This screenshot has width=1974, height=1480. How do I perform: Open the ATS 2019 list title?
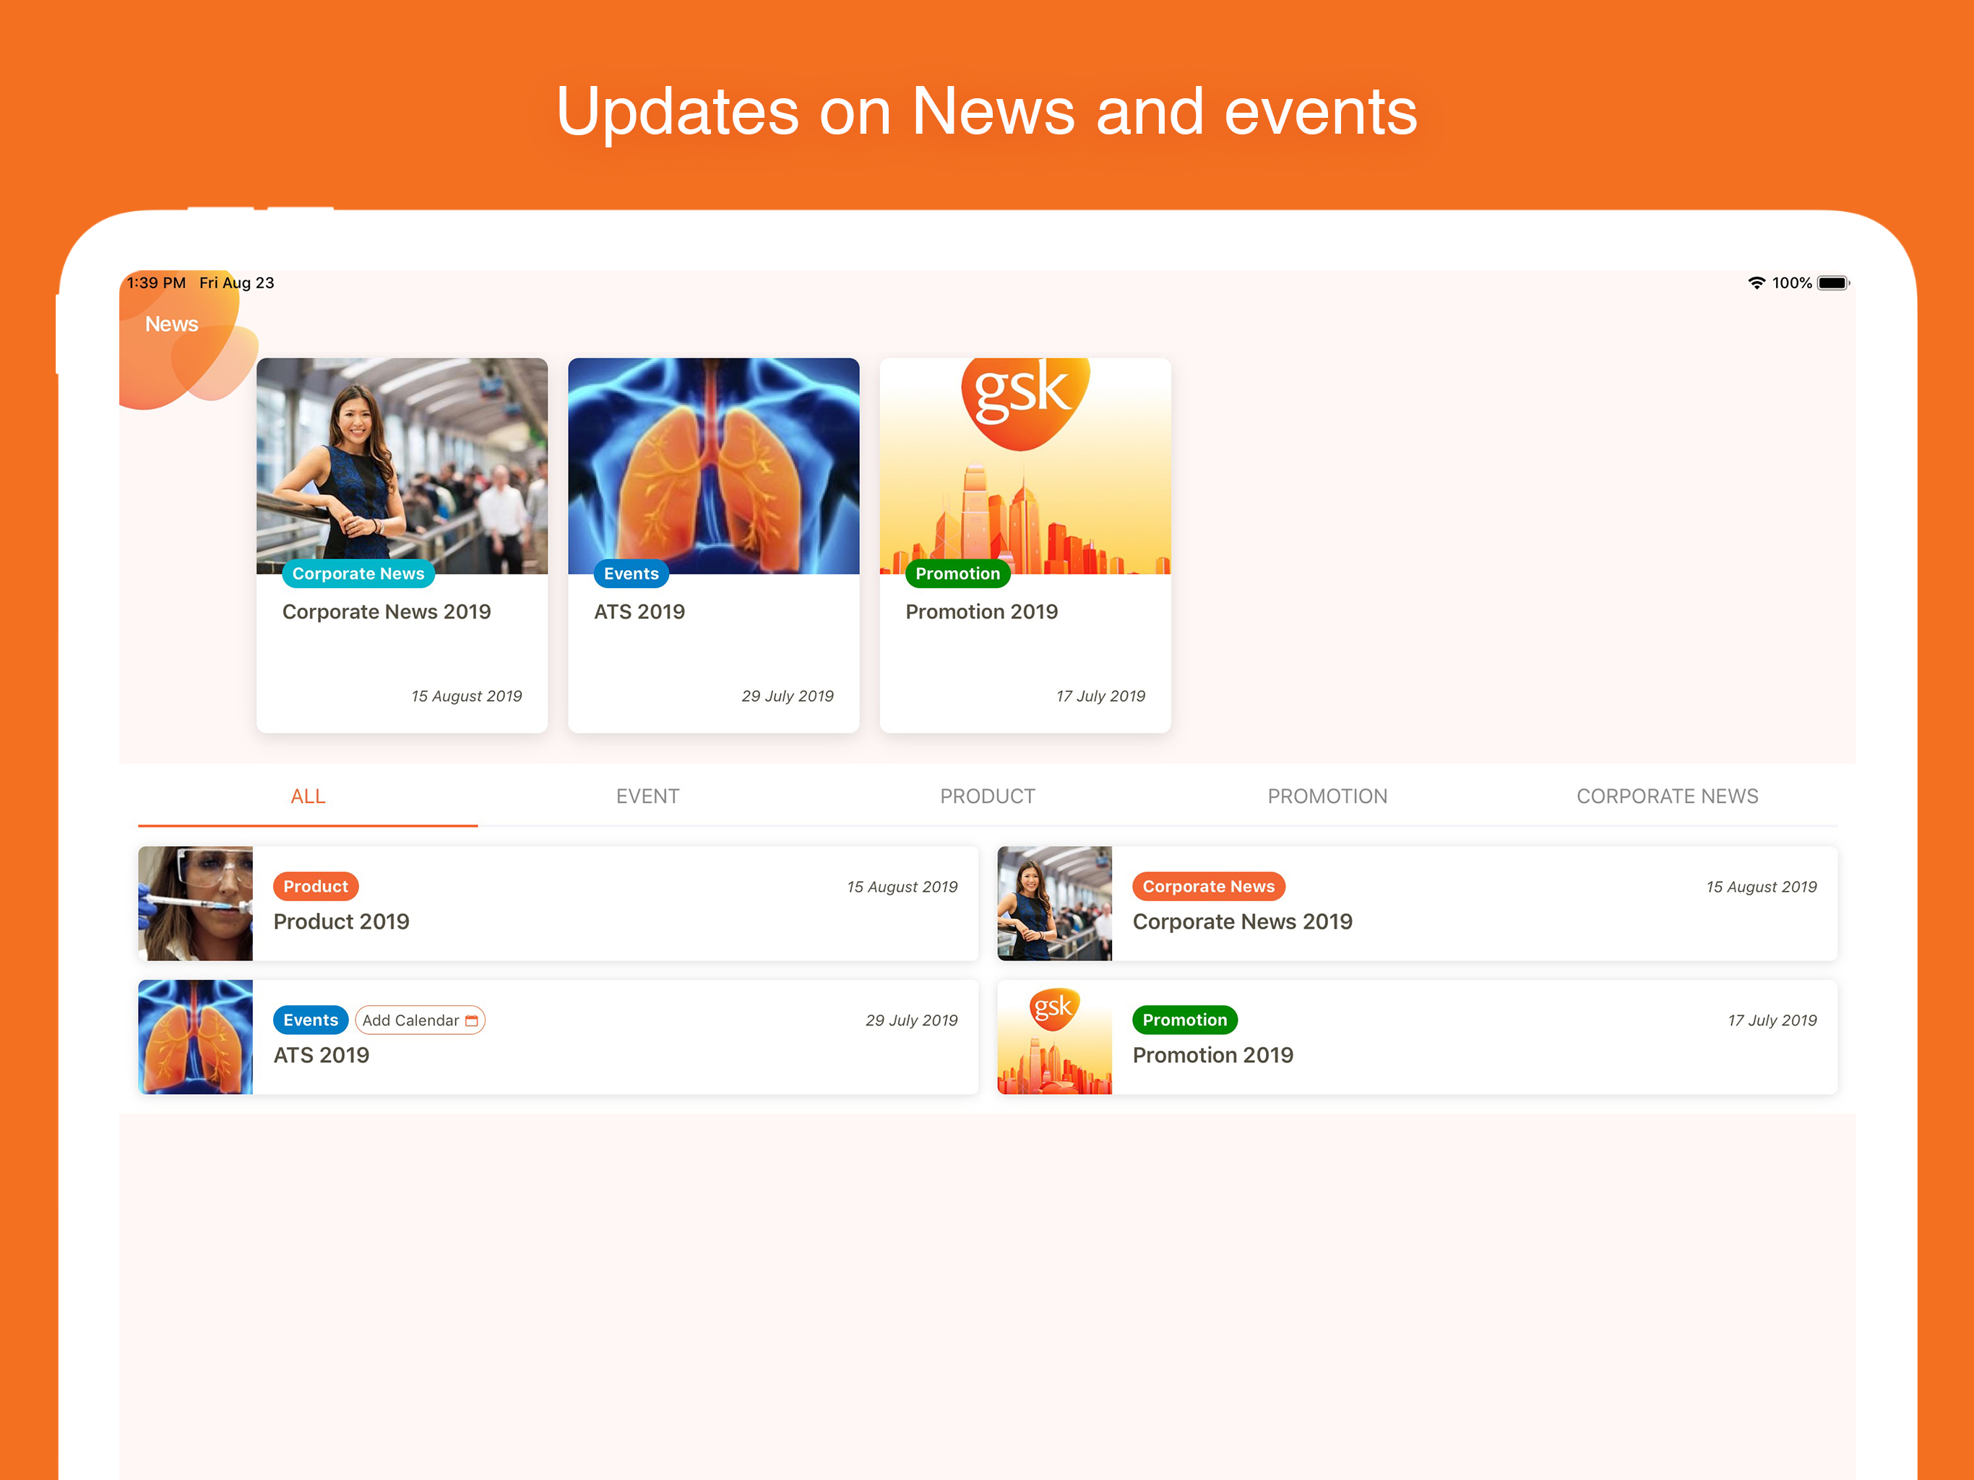tap(322, 1056)
